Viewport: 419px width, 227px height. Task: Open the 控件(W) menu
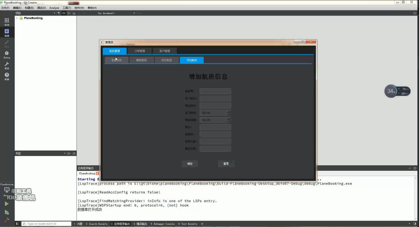79,8
